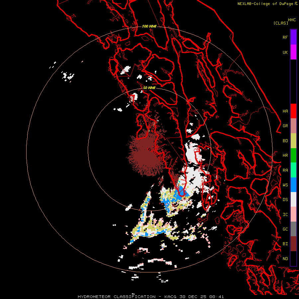Click the HR legend label
This screenshot has width=299, height=299.
(285, 155)
